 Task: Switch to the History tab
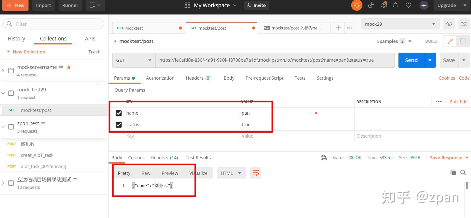(17, 38)
